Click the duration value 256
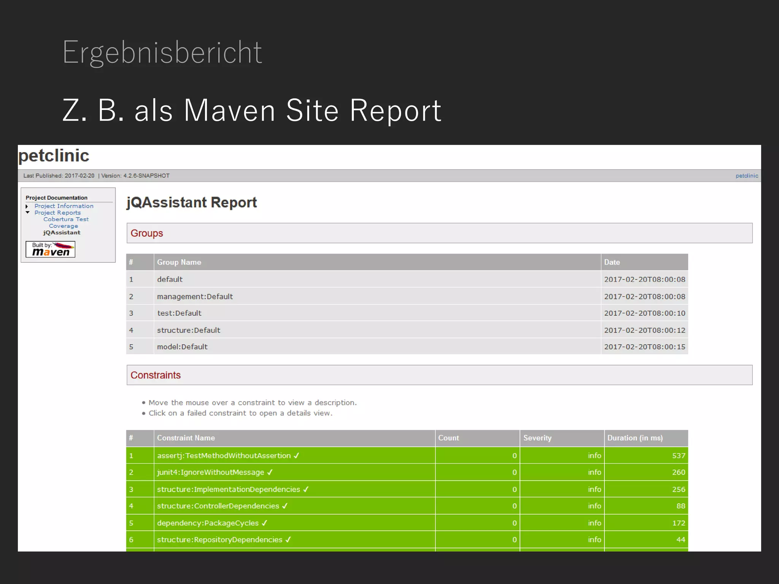The image size is (779, 584). click(679, 489)
